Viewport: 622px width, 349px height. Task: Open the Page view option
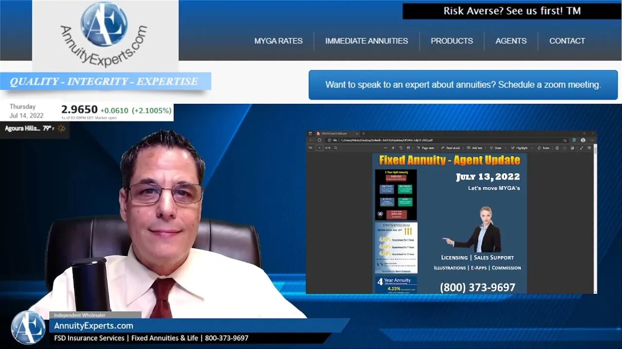[426, 148]
